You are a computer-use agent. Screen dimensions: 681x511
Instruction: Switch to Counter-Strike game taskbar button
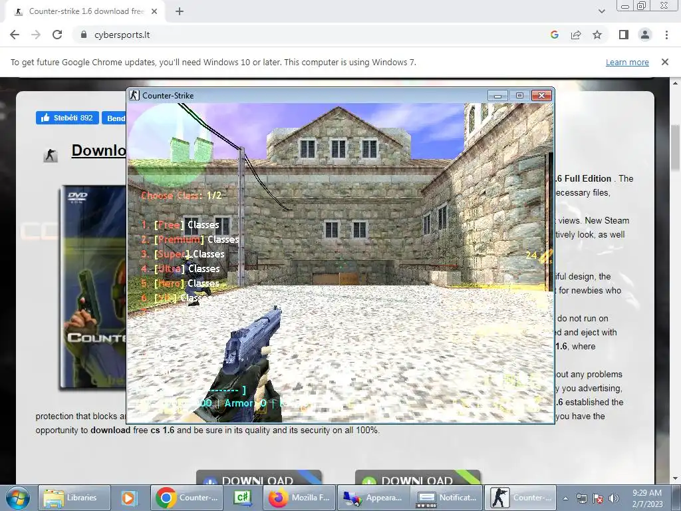520,498
